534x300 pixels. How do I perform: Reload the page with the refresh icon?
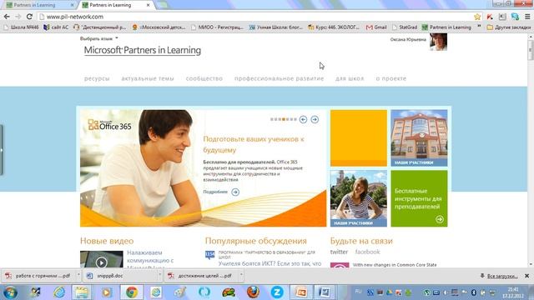click(x=29, y=17)
